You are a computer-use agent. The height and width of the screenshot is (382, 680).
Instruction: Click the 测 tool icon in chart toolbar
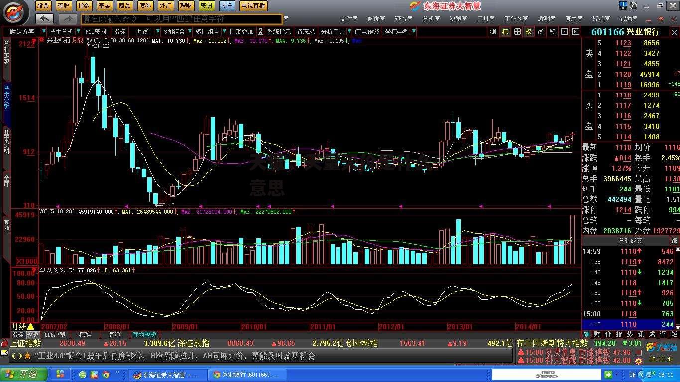click(493, 31)
